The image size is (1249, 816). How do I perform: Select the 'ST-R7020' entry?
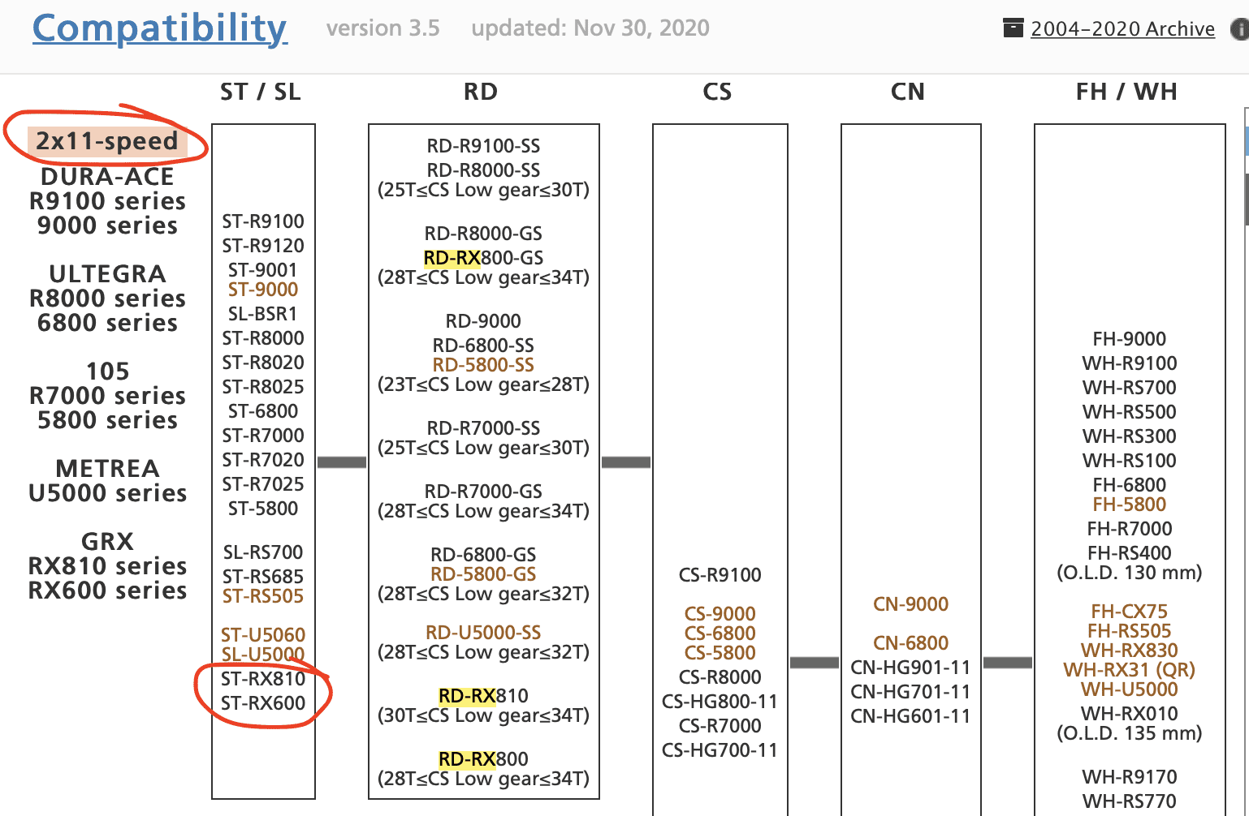(x=263, y=460)
